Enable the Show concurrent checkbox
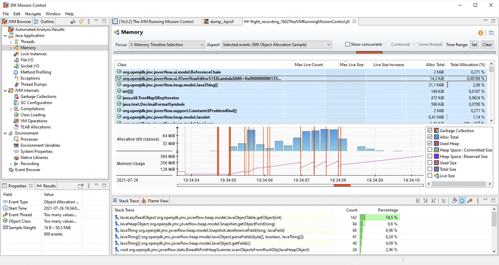The image size is (499, 265). tap(347, 44)
